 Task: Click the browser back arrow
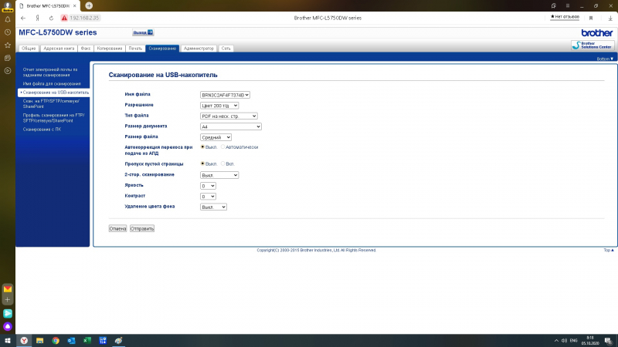pos(25,17)
